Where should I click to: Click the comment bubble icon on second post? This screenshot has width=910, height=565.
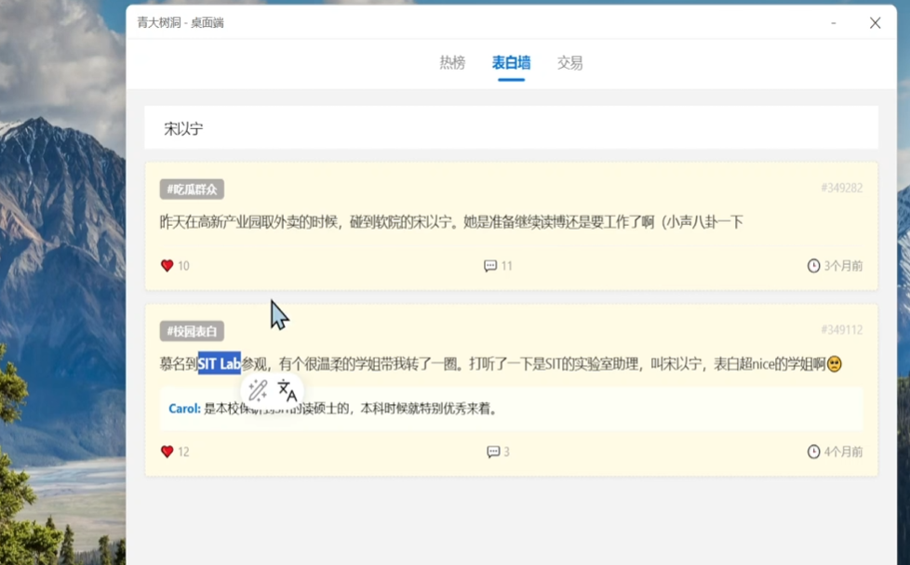[490, 452]
